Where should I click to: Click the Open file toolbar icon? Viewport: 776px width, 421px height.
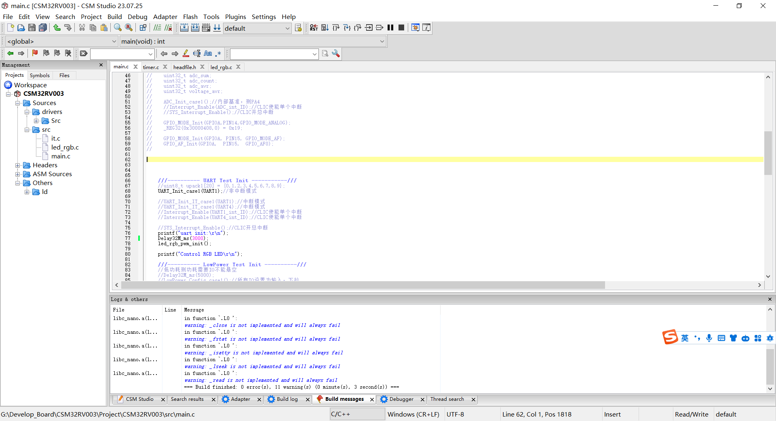coord(21,27)
